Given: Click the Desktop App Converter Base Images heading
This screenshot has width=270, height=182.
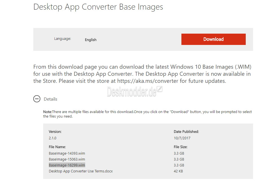Looking at the screenshot, I should click(x=98, y=7).
